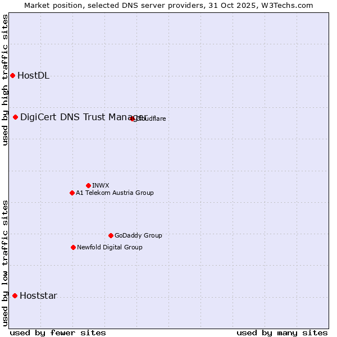
Task: Click the Hoststar text label
Action: [38, 295]
